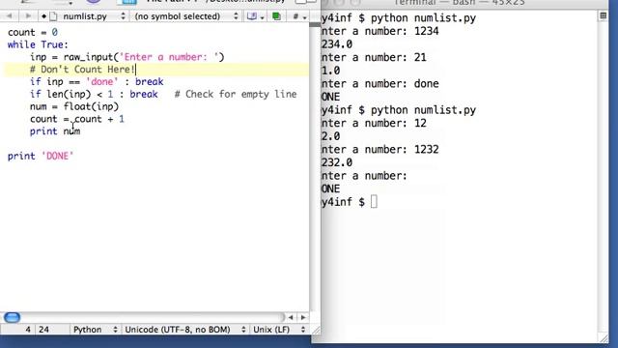Click the column number 24 in status bar
618x348 pixels.
43,330
